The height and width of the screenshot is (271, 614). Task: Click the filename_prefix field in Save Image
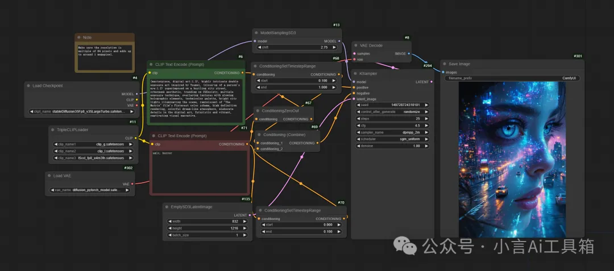(x=512, y=78)
